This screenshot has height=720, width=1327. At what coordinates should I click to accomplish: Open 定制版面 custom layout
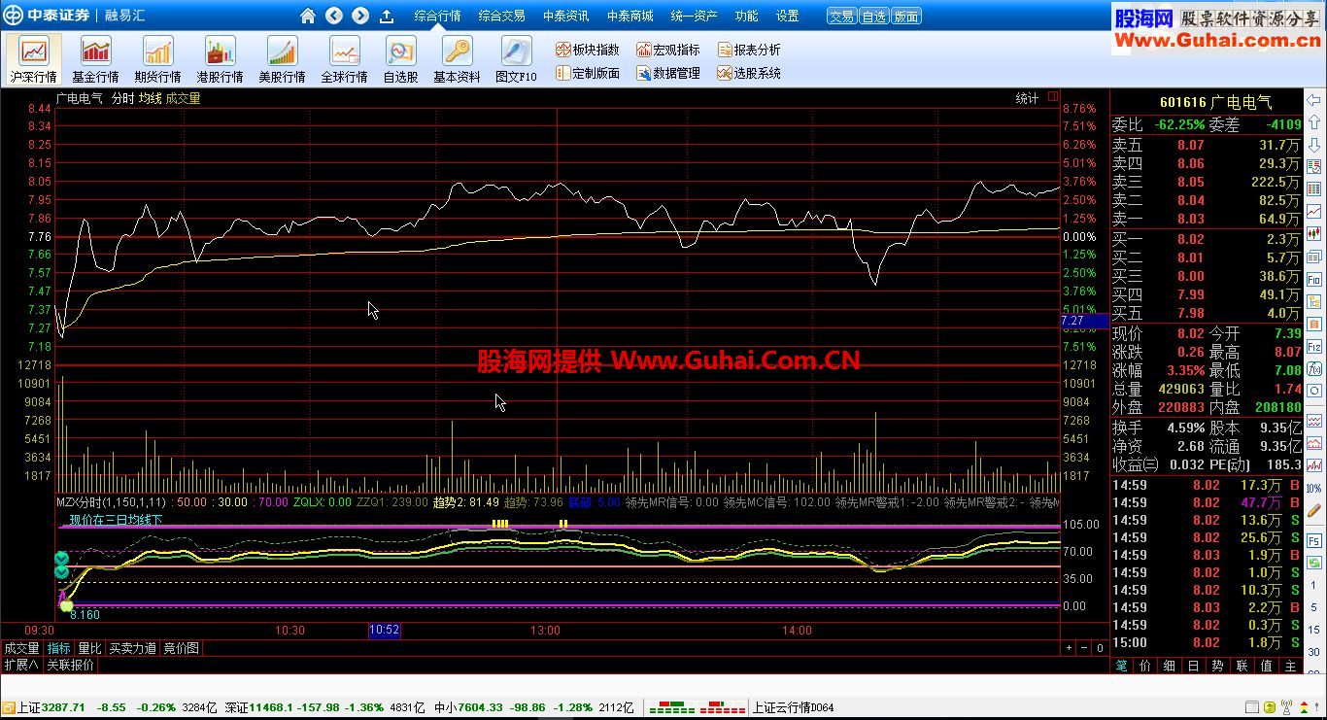click(588, 73)
